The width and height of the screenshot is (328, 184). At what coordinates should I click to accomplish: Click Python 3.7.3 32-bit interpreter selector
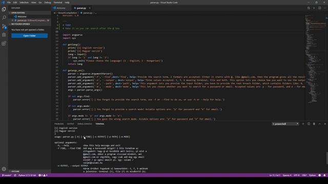pos(27,175)
